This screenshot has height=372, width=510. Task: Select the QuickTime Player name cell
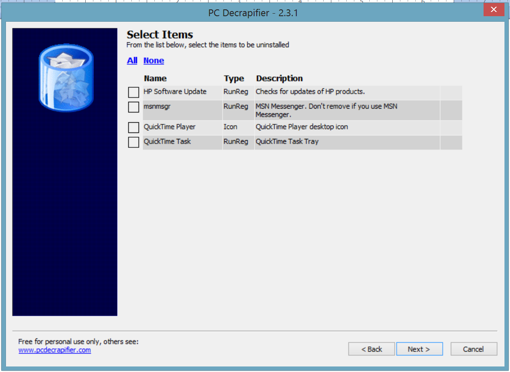182,127
